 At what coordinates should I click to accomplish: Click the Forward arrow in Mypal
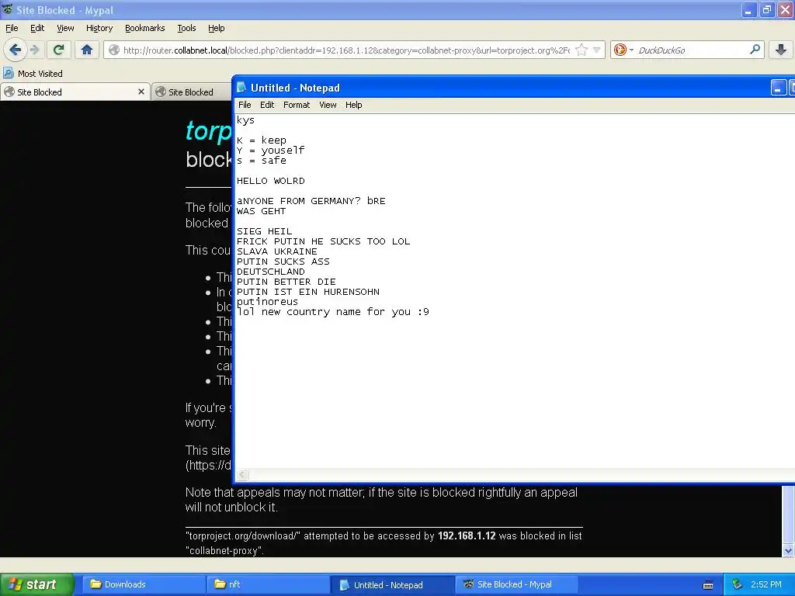pos(34,50)
